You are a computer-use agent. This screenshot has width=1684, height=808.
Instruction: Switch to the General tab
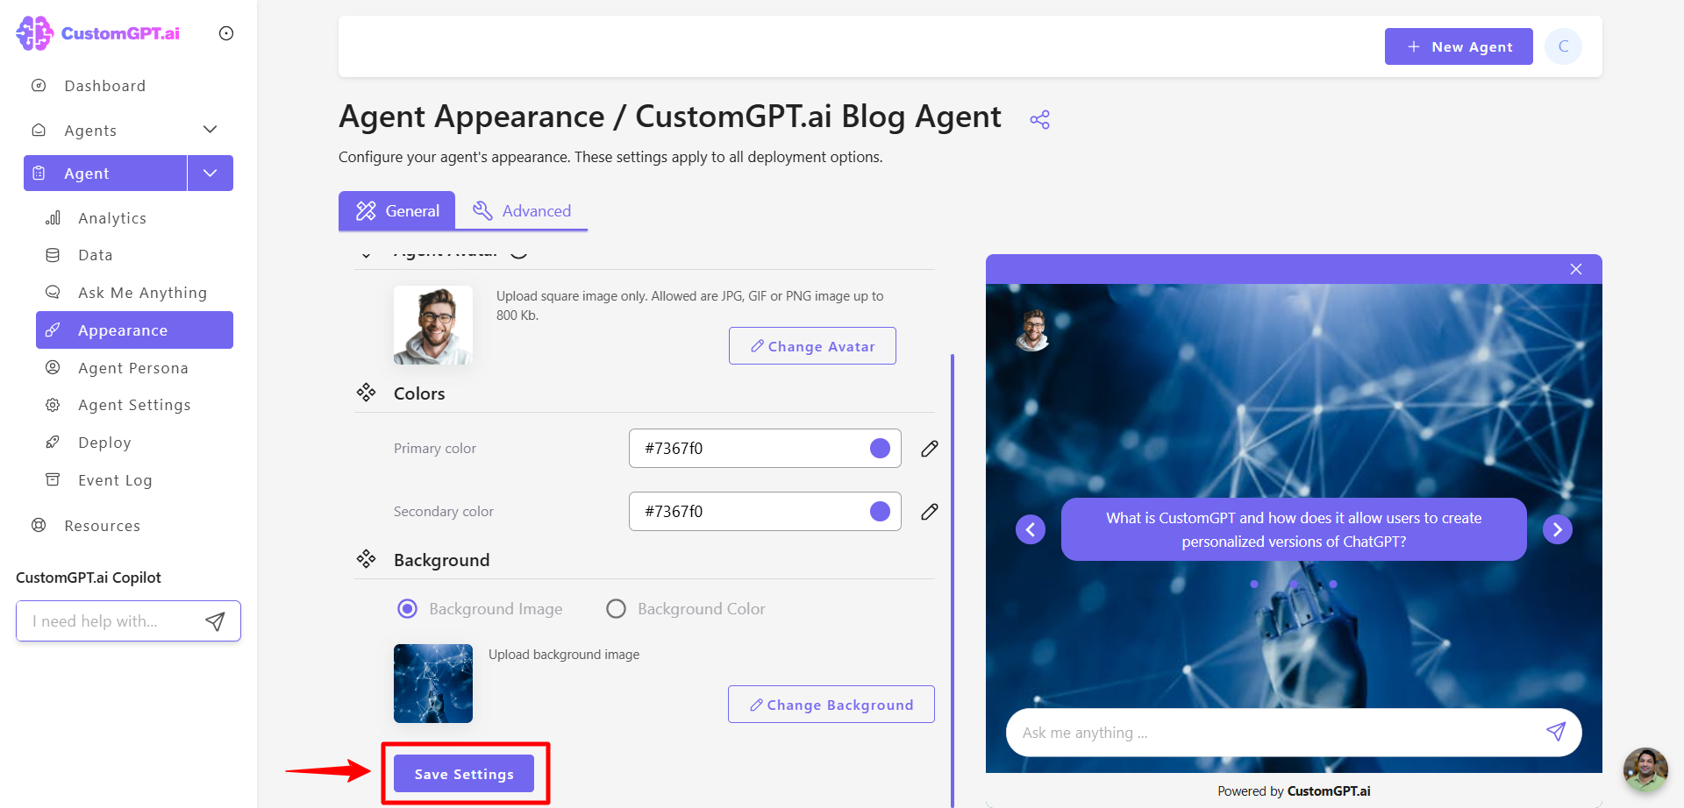(x=397, y=210)
